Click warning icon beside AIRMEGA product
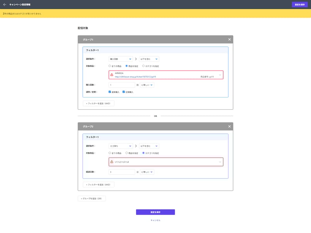The height and width of the screenshot is (233, 311). 112,75
